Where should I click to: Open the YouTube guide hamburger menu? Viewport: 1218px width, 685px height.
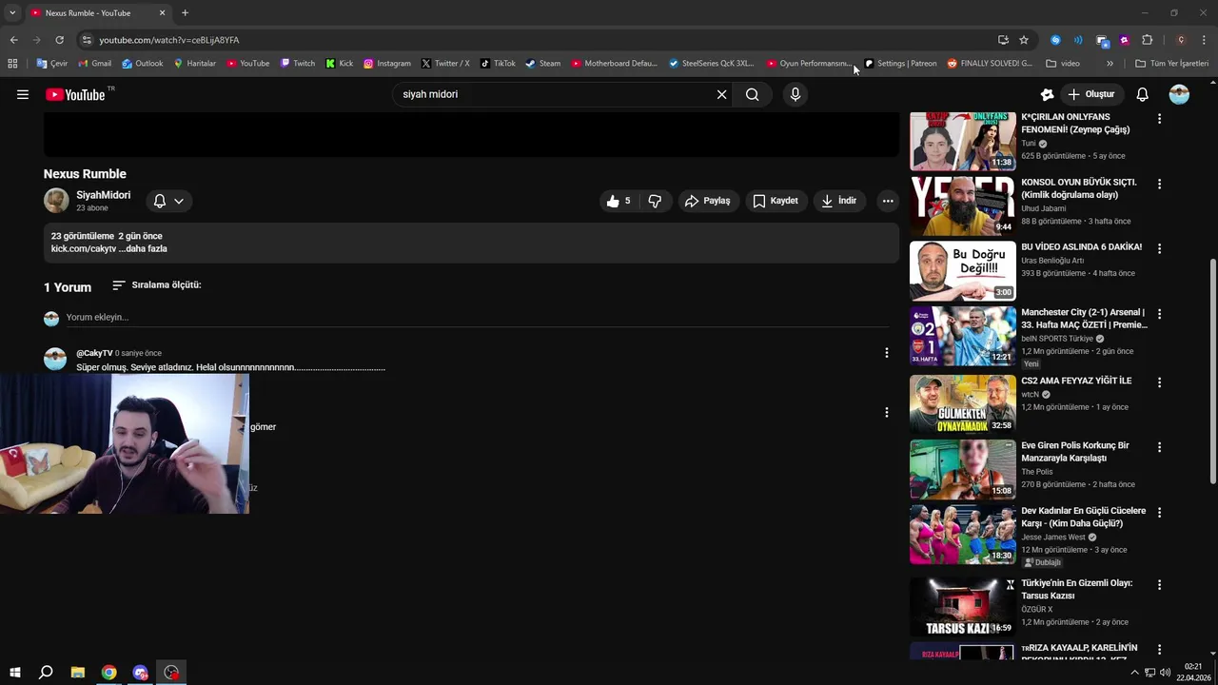[x=23, y=94]
